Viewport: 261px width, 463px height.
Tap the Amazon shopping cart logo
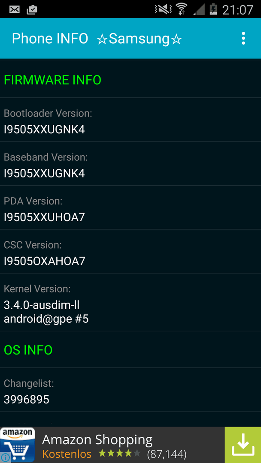pos(18,445)
